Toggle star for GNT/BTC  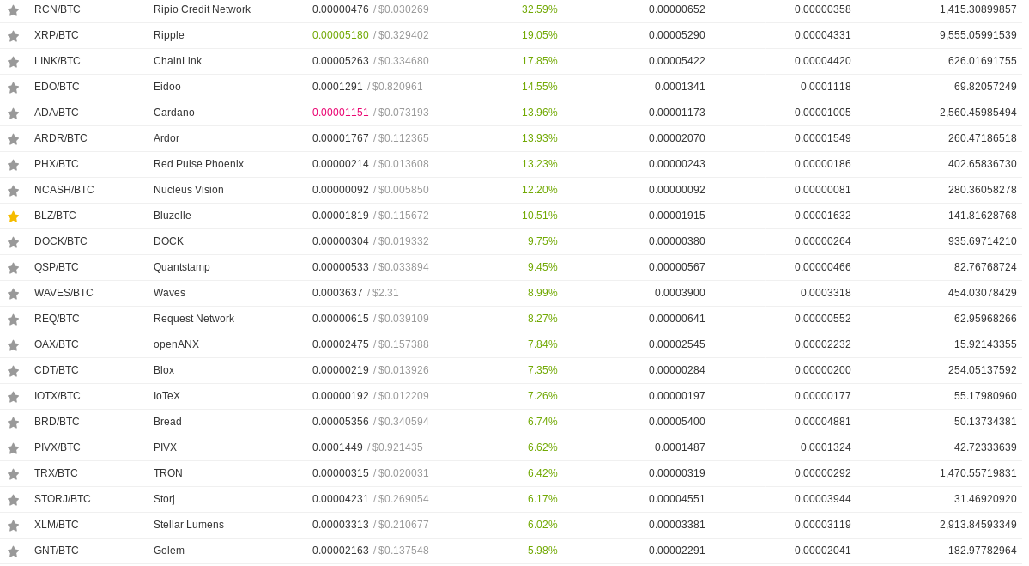click(x=13, y=551)
